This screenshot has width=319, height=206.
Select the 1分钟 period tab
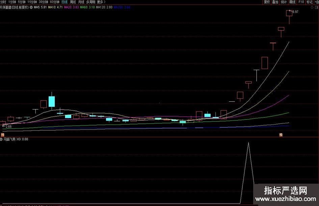[12, 2]
